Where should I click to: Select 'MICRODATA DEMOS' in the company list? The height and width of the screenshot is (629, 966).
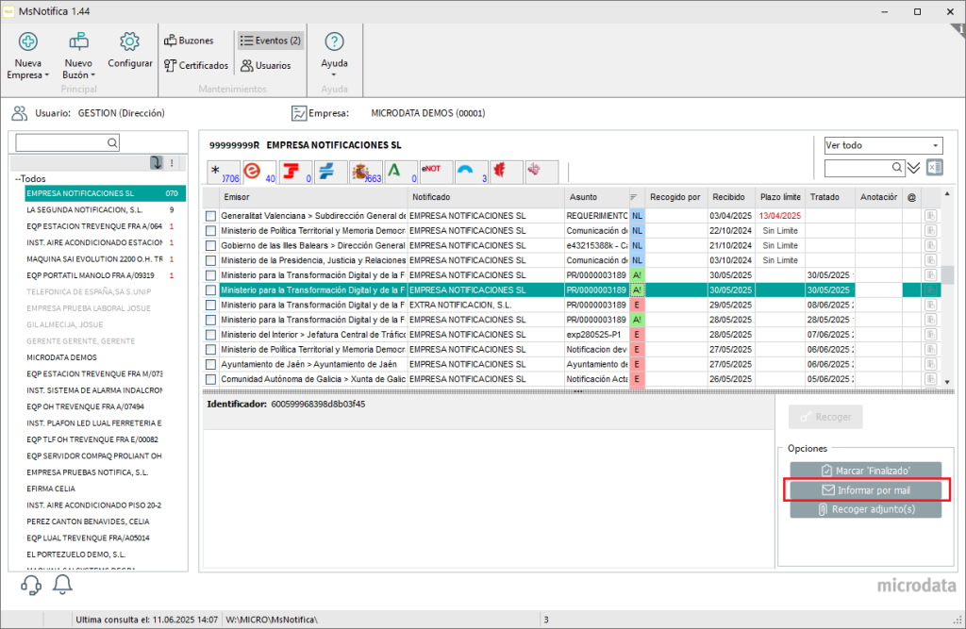[61, 357]
